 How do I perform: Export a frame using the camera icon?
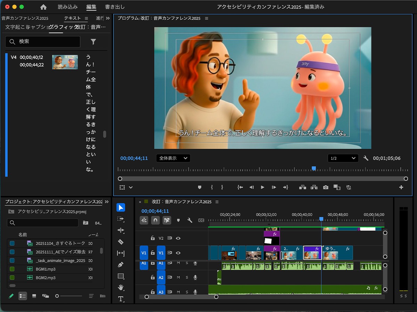click(326, 187)
